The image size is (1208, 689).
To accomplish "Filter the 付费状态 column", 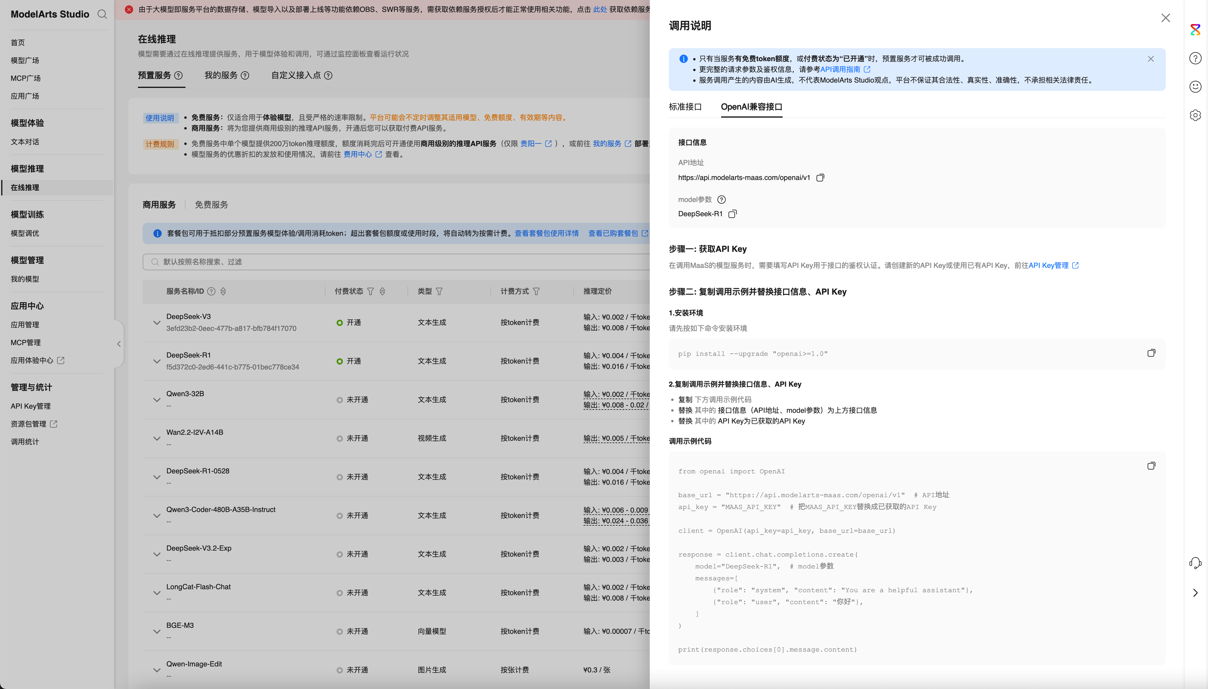I will 371,292.
